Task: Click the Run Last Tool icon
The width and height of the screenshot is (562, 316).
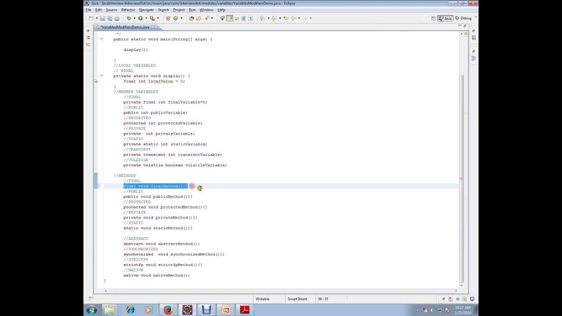Action: (x=152, y=18)
